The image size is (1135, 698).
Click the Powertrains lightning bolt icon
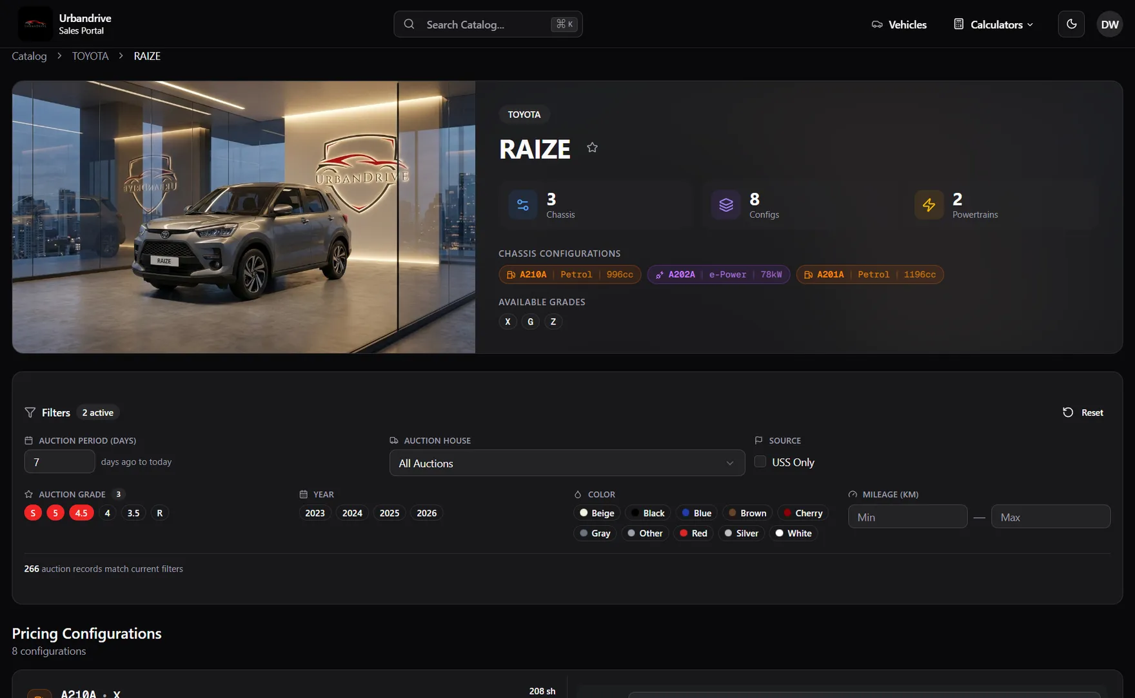[929, 205]
